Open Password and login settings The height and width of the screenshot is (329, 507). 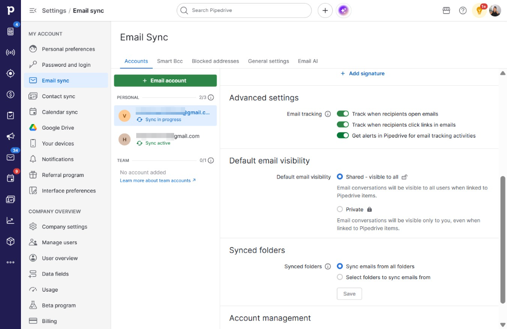[66, 65]
